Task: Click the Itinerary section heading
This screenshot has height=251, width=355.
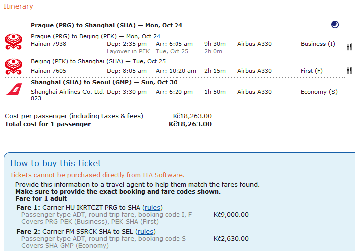Action: tap(18, 6)
